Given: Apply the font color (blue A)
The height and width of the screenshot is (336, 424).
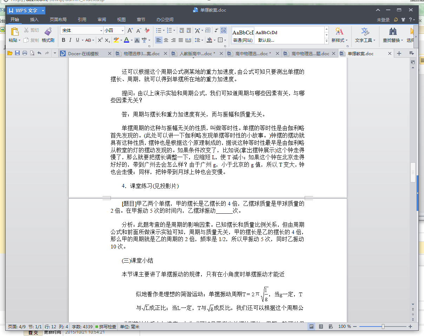Looking at the screenshot, I should (126, 40).
